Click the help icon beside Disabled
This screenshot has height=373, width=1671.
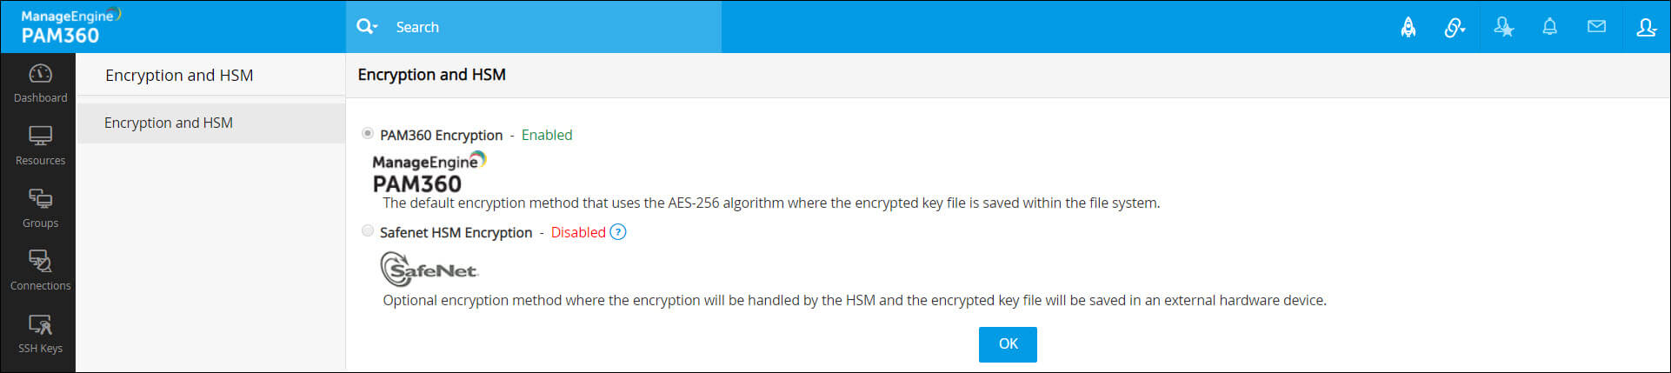coord(617,232)
